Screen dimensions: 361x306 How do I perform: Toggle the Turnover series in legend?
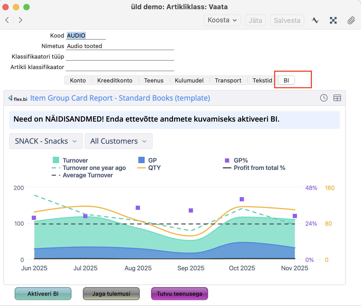[x=75, y=160]
